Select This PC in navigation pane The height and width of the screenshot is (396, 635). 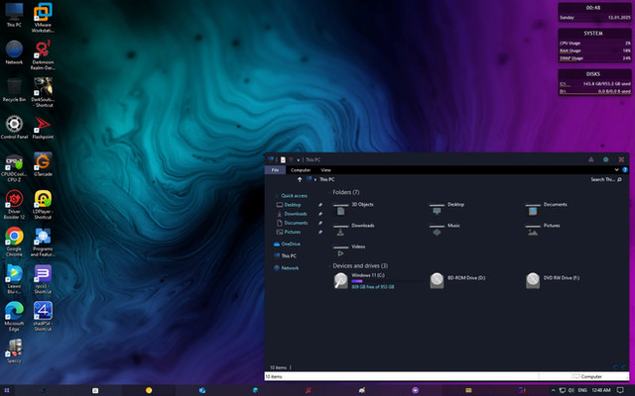click(x=285, y=255)
